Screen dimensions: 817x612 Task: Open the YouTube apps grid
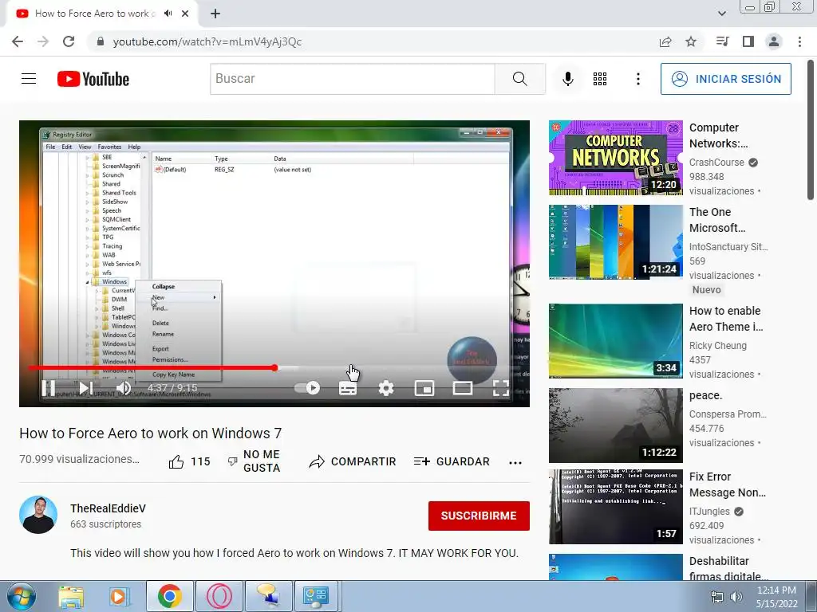pyautogui.click(x=600, y=79)
